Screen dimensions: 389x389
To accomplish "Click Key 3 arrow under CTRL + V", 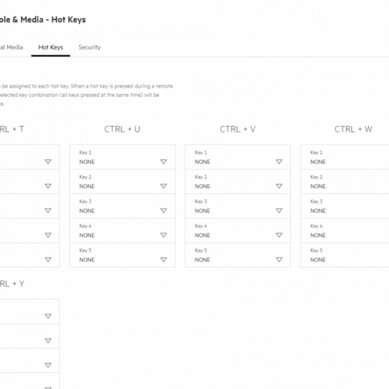I will [x=279, y=211].
